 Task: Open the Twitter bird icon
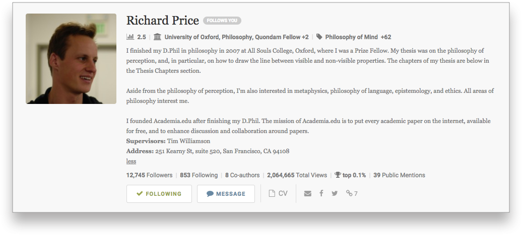[335, 193]
